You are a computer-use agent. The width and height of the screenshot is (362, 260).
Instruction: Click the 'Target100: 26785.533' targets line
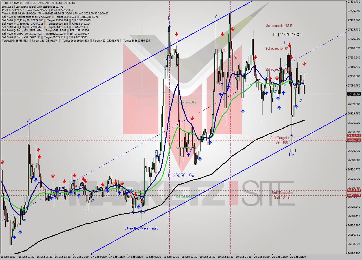76,40
